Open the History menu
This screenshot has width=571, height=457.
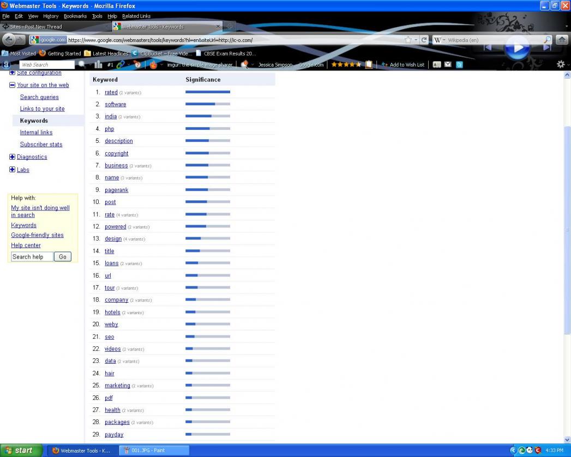click(x=51, y=16)
